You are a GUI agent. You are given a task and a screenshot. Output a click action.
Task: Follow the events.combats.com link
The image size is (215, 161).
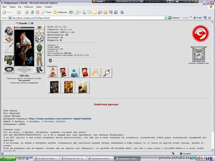[199, 63]
